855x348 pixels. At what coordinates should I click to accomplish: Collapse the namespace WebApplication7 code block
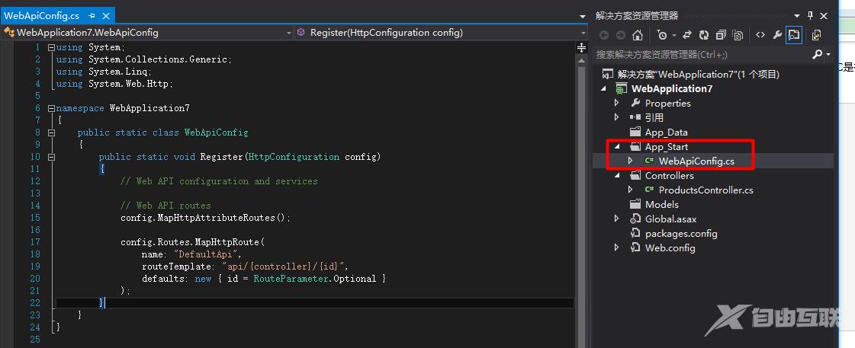[x=51, y=108]
